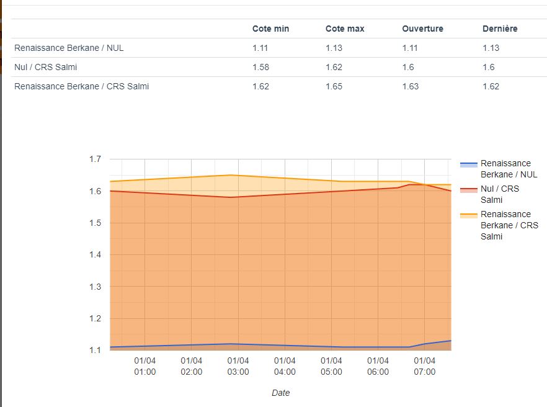The width and height of the screenshot is (547, 407).
Task: Select the "Nul / CRS Salmi" legend label
Action: point(500,194)
